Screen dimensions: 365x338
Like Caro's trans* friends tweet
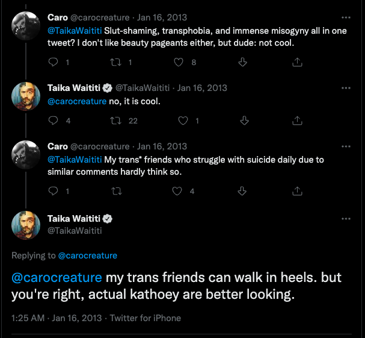(177, 192)
